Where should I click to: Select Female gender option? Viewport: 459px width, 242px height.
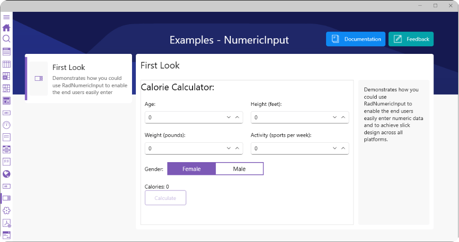192,169
